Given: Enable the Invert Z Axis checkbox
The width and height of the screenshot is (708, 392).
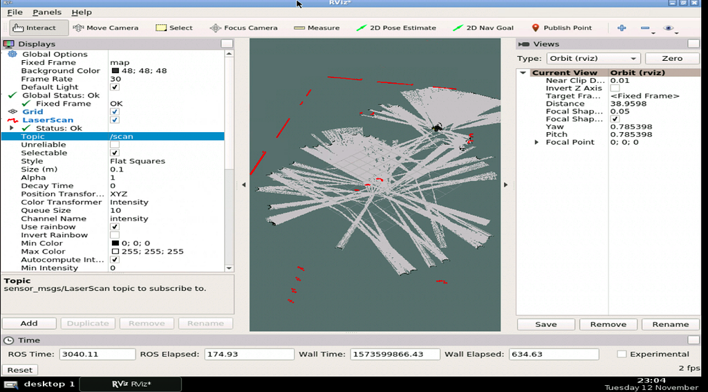Looking at the screenshot, I should 615,88.
